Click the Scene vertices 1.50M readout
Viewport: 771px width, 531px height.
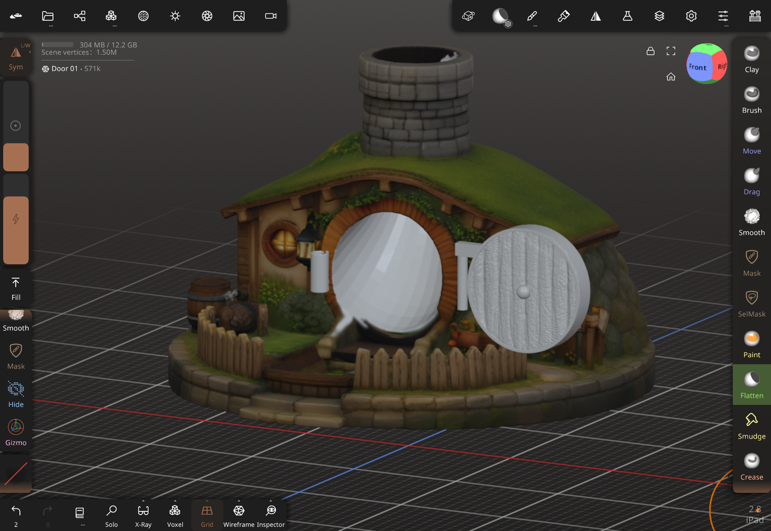(x=79, y=52)
